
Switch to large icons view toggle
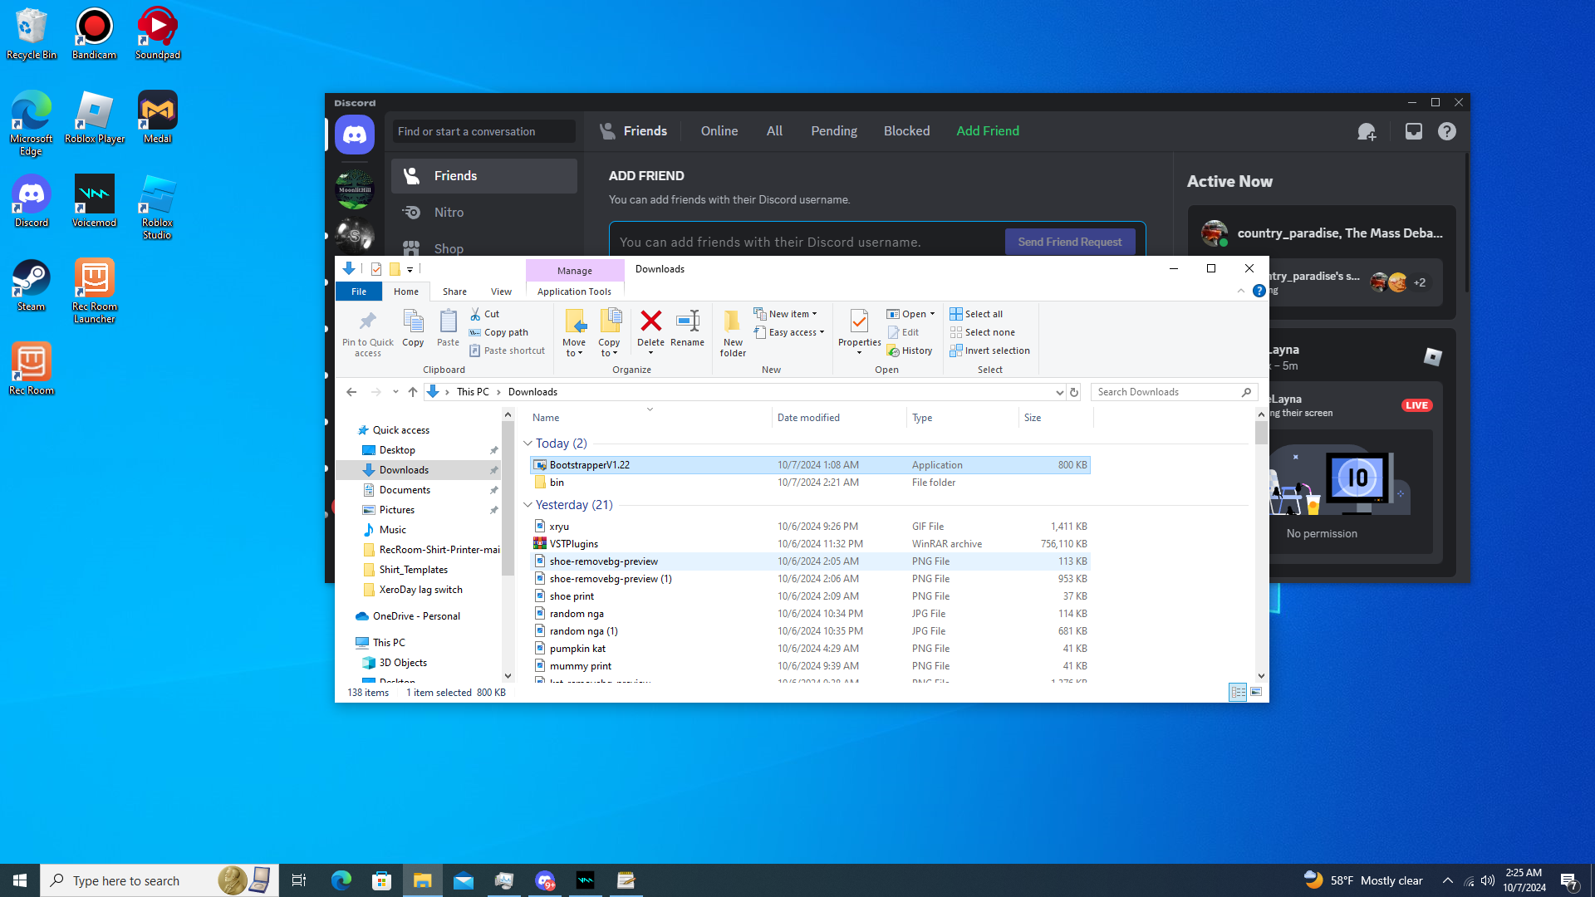coord(1256,692)
